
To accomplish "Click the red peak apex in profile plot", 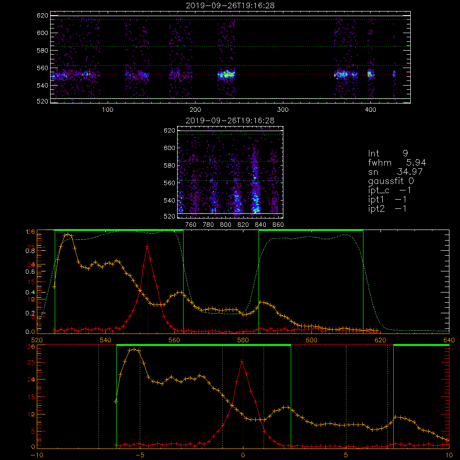I will tap(147, 247).
